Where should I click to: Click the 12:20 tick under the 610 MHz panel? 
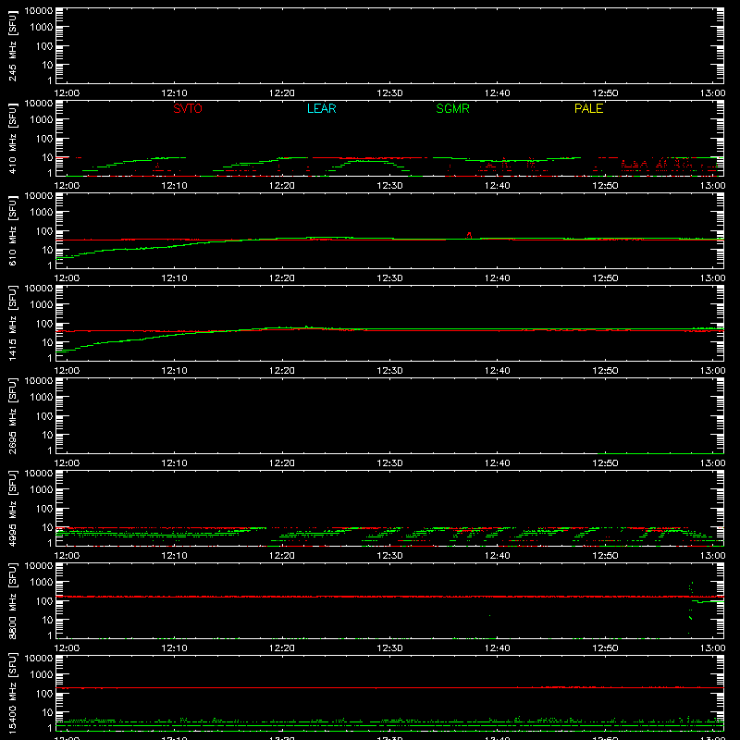tap(282, 278)
